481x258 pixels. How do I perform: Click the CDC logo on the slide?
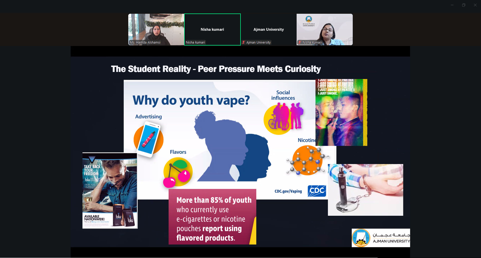317,191
